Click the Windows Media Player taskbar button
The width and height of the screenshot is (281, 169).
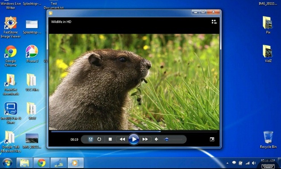click(75, 163)
